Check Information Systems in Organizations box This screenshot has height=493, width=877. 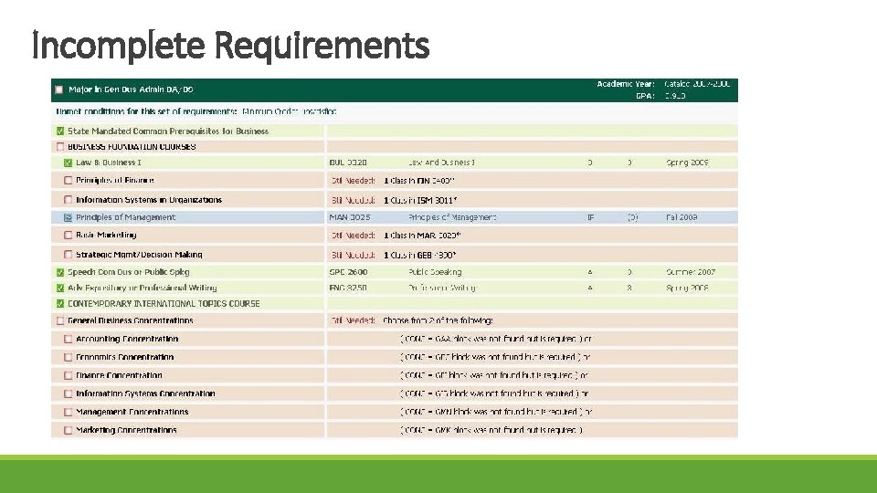click(69, 200)
